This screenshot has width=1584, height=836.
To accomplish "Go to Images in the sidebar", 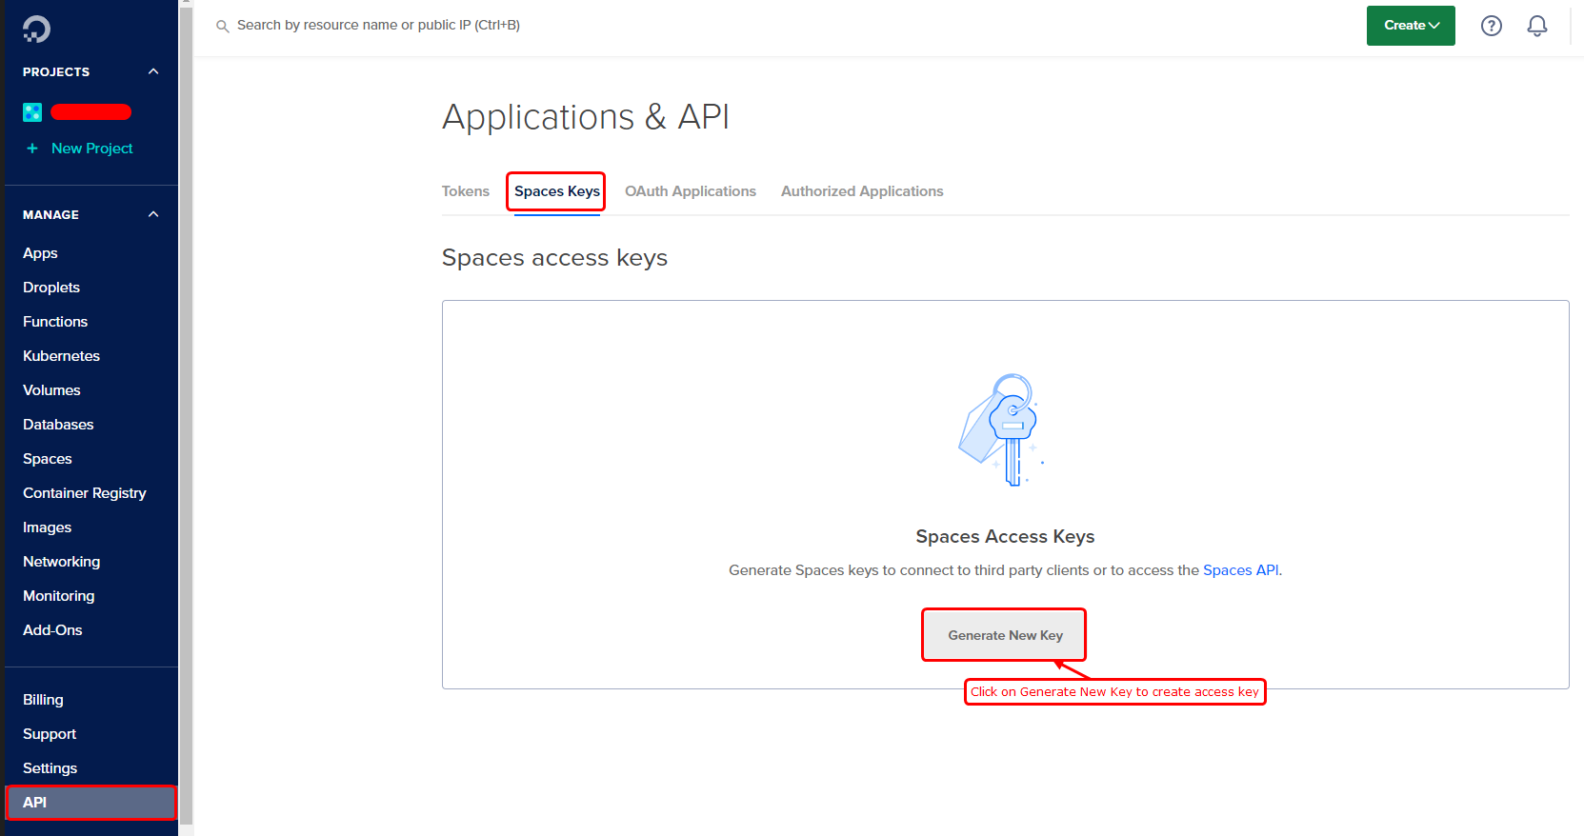I will pyautogui.click(x=47, y=527).
